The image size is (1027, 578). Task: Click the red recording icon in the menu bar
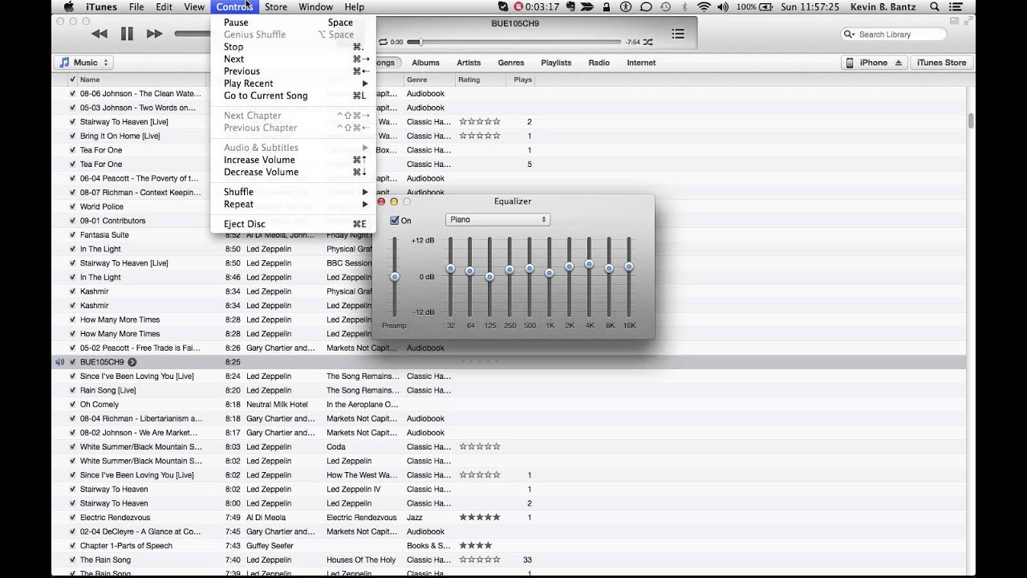coord(518,6)
